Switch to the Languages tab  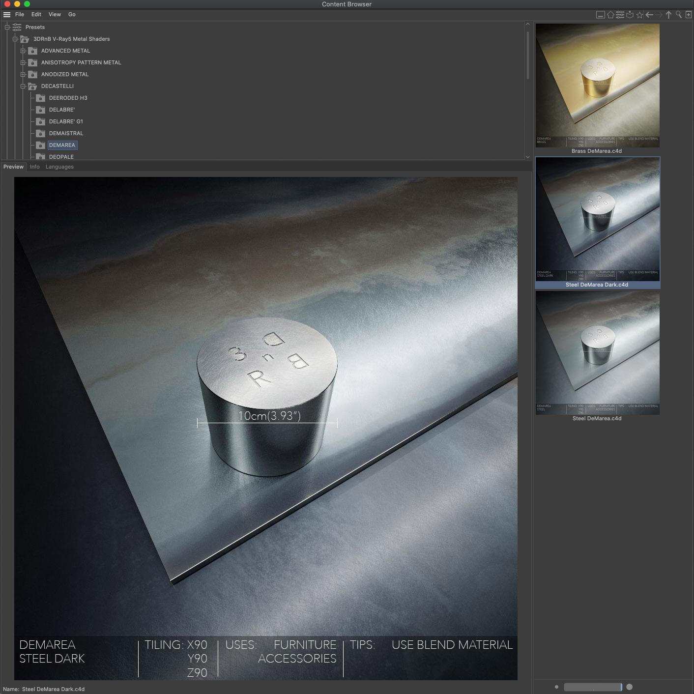pos(59,167)
